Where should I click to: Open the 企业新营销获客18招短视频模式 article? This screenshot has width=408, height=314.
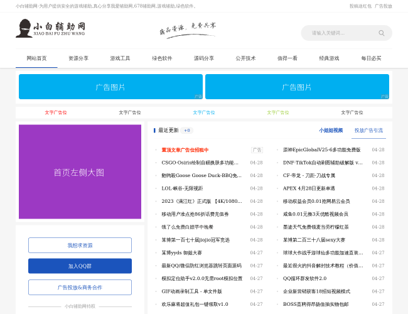[x=316, y=291]
